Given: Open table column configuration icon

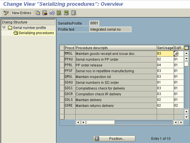Looking at the screenshot, I should [186, 48].
